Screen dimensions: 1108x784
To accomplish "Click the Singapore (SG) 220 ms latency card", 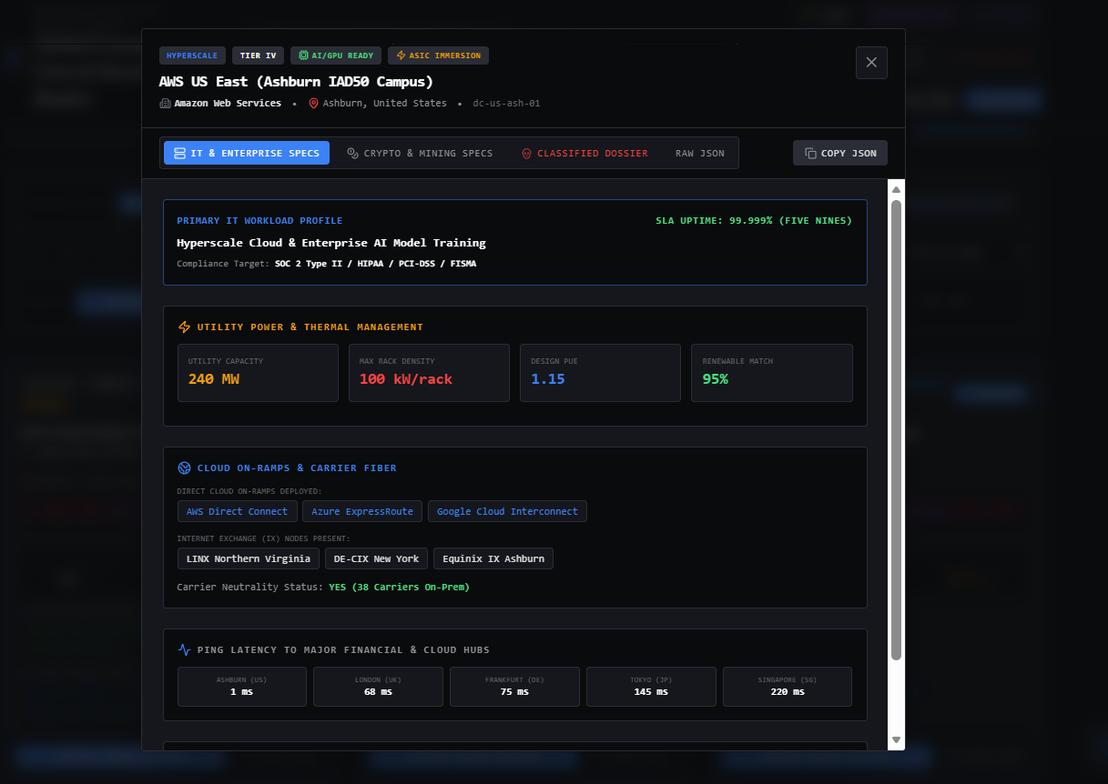I will tap(788, 687).
